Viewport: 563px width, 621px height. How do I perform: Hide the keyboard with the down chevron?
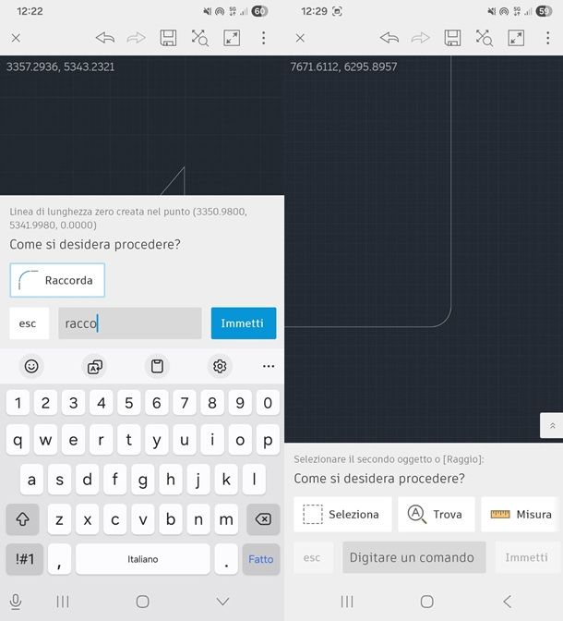[222, 602]
